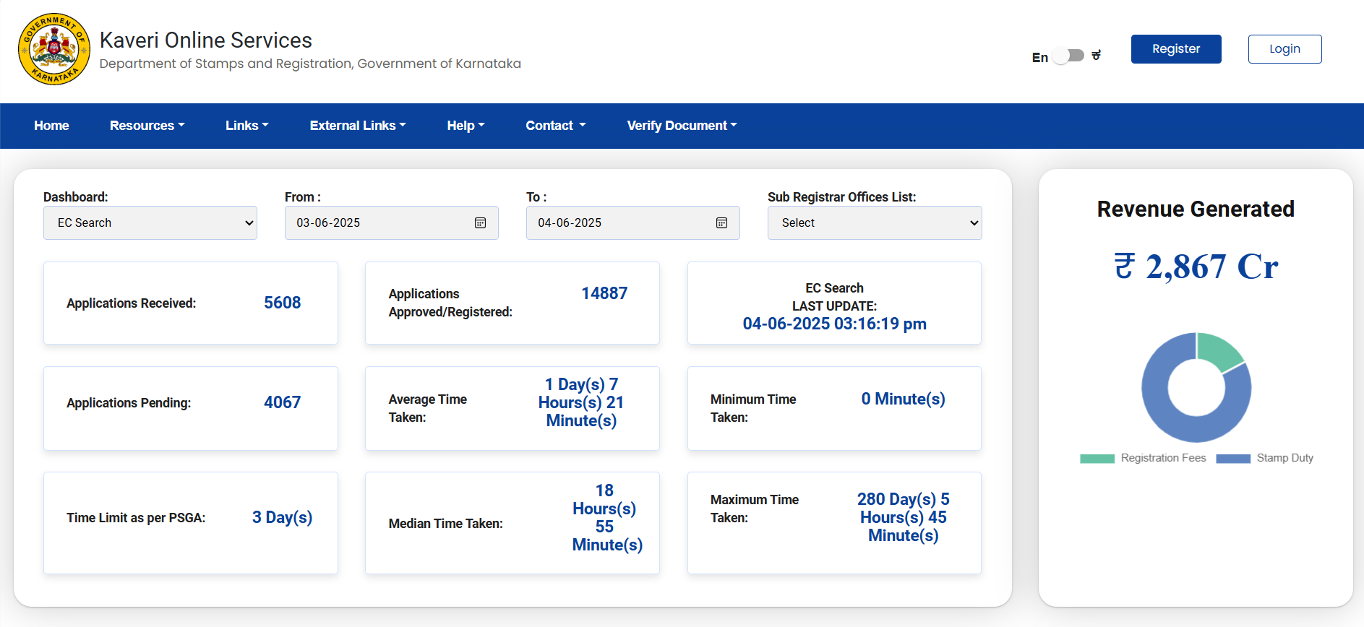Image resolution: width=1364 pixels, height=627 pixels.
Task: Click the To date field 04-06-2025
Action: pos(633,222)
